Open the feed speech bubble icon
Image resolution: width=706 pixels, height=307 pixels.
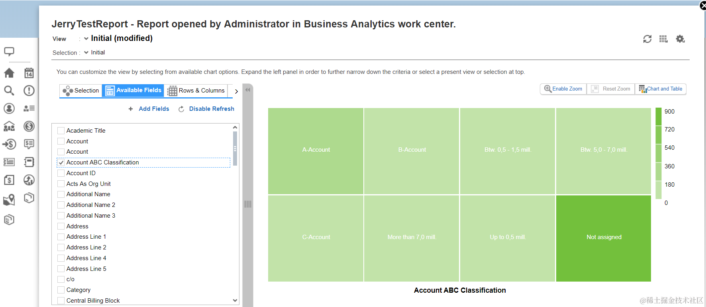point(9,52)
